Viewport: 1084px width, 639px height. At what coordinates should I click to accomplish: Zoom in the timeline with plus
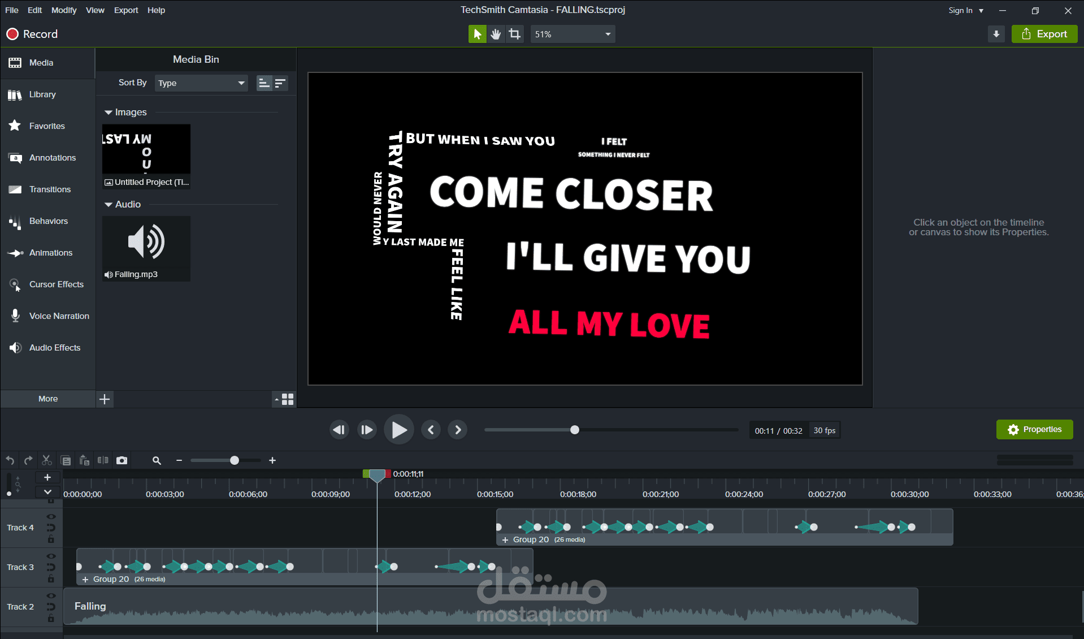point(272,460)
